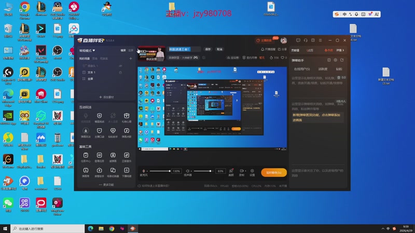Mute the microphone icon
Image resolution: width=415 pixels, height=233 pixels.
pos(144,171)
